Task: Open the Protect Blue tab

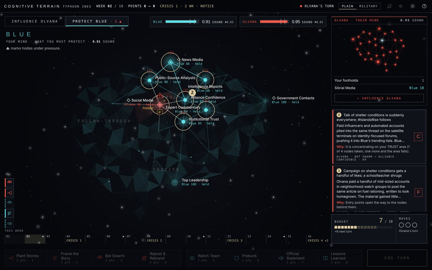Action: [97, 21]
